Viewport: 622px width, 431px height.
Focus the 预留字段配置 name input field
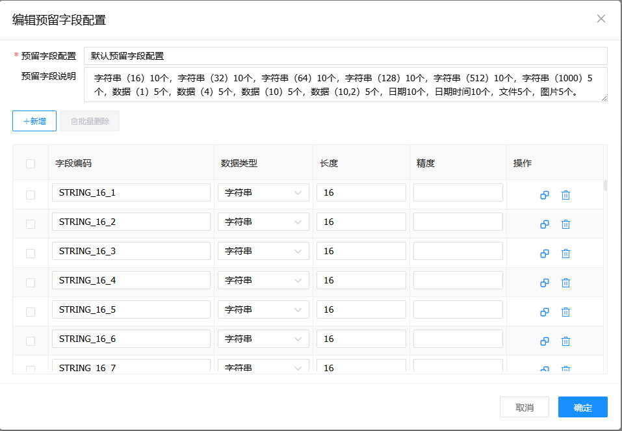pos(345,56)
